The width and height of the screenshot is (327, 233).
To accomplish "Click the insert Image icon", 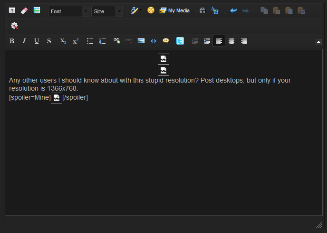I will pyautogui.click(x=141, y=41).
